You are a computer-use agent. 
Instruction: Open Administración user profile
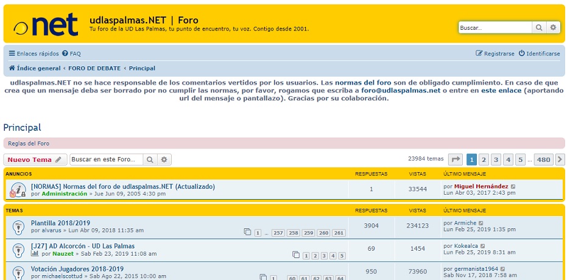pos(65,194)
